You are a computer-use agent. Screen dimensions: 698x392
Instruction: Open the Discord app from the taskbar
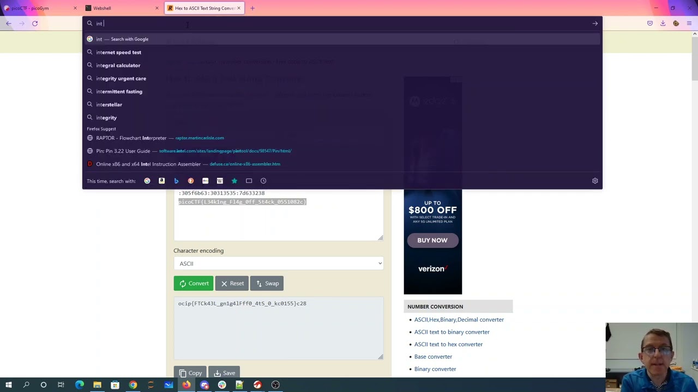[204, 385]
